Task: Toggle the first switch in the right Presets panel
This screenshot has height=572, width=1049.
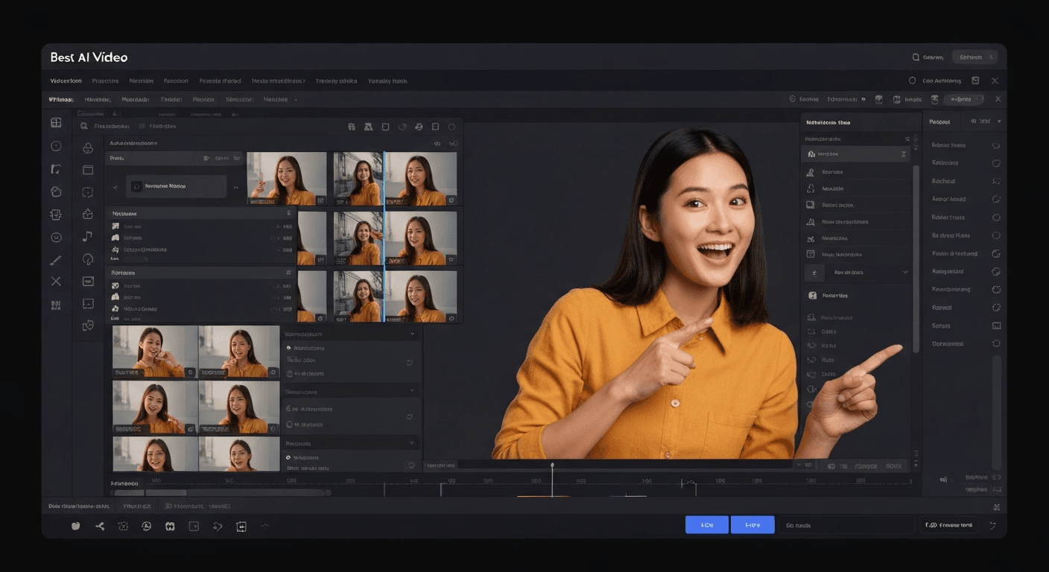Action: (996, 145)
